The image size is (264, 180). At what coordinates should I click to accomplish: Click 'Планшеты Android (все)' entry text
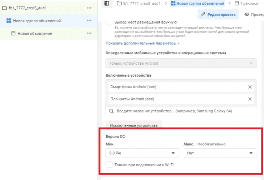pos(132,99)
